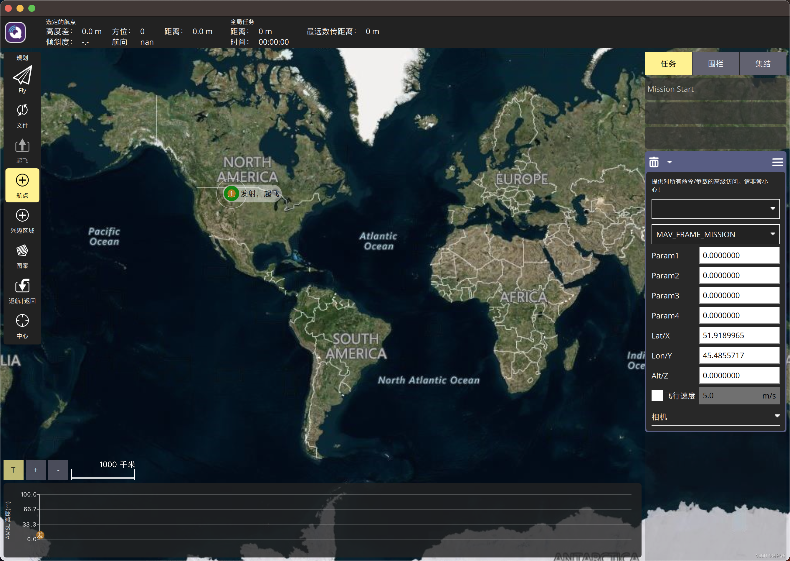Click the 航向 nan heading value
This screenshot has width=790, height=561.
pyautogui.click(x=147, y=42)
